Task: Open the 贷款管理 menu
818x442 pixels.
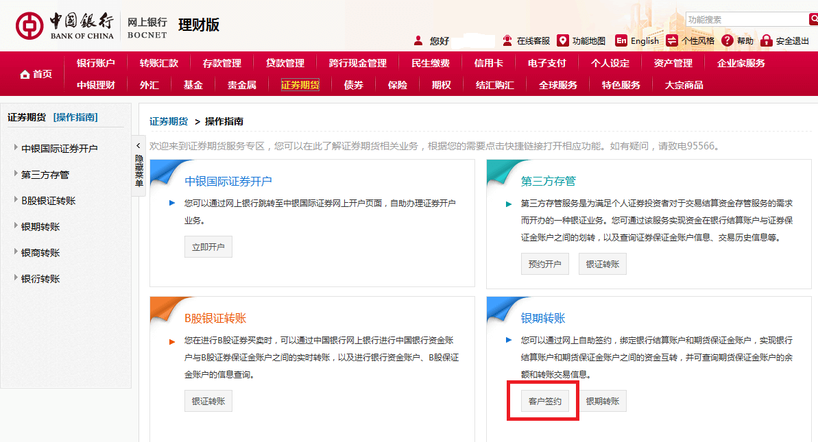Action: click(x=285, y=63)
